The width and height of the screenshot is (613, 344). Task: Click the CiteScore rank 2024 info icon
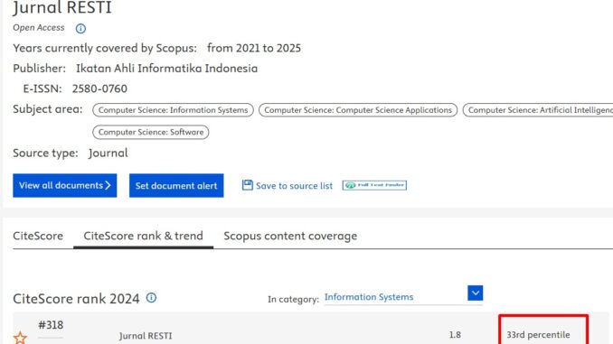click(151, 298)
